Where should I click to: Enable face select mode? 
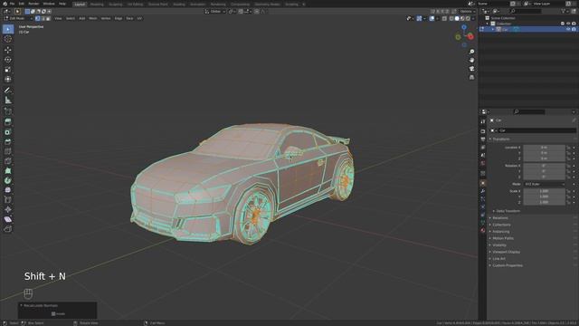[x=48, y=18]
